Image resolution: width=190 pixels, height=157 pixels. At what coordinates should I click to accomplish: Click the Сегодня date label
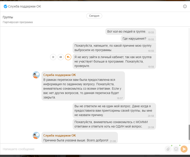94,16
